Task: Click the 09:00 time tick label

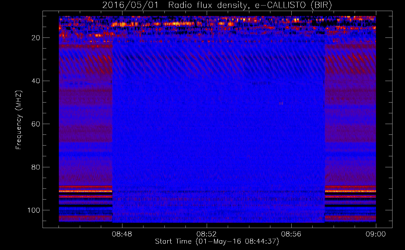Action: pyautogui.click(x=376, y=234)
